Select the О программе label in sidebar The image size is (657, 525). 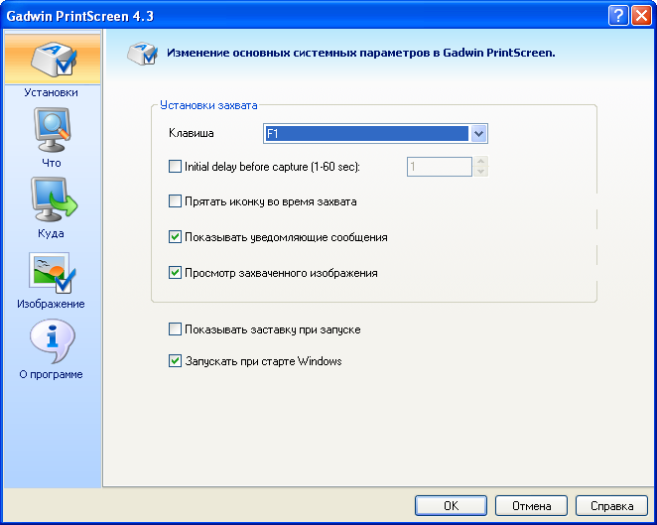(51, 374)
